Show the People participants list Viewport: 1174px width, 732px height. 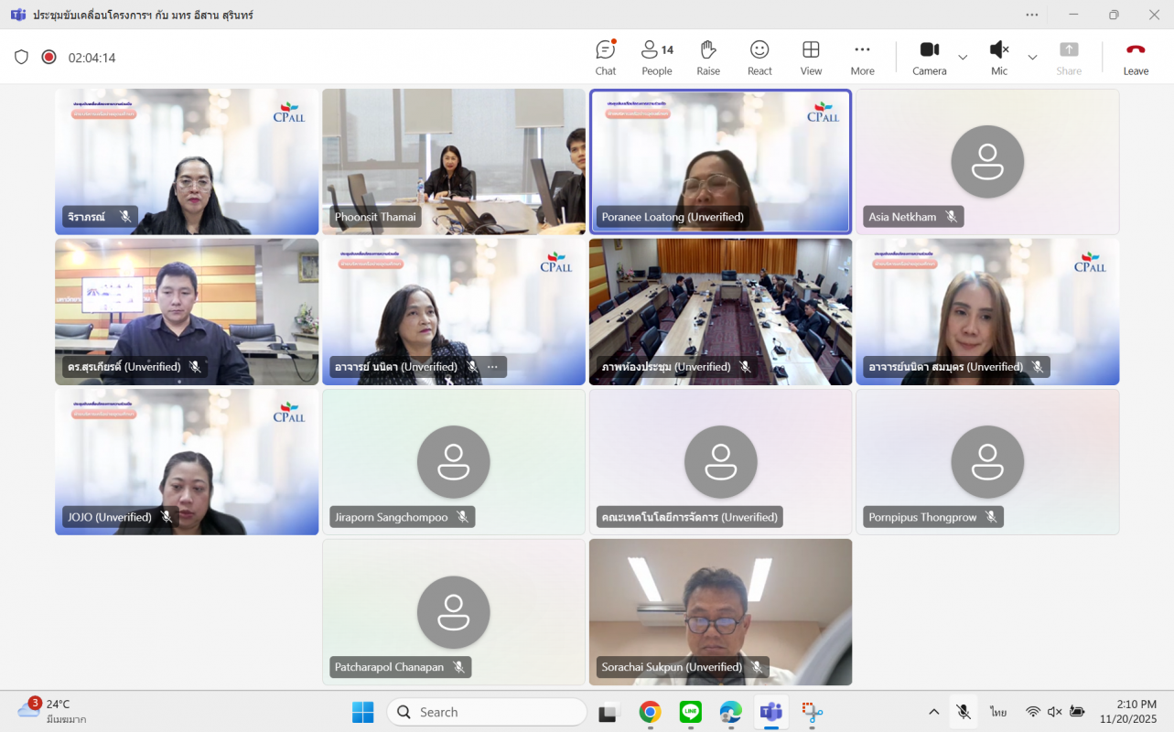click(x=656, y=57)
